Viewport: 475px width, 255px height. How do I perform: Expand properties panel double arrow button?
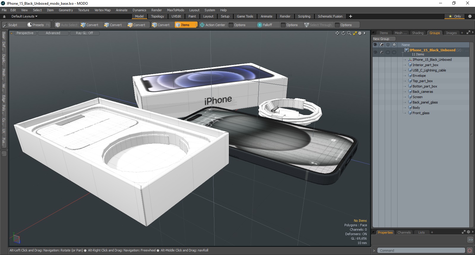[x=470, y=240]
